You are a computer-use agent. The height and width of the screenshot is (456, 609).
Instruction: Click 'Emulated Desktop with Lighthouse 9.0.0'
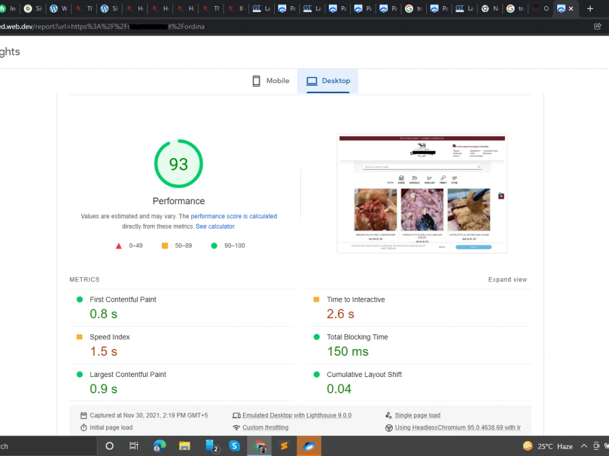point(297,415)
